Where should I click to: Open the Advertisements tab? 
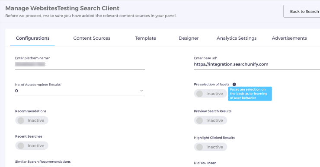coord(289,38)
